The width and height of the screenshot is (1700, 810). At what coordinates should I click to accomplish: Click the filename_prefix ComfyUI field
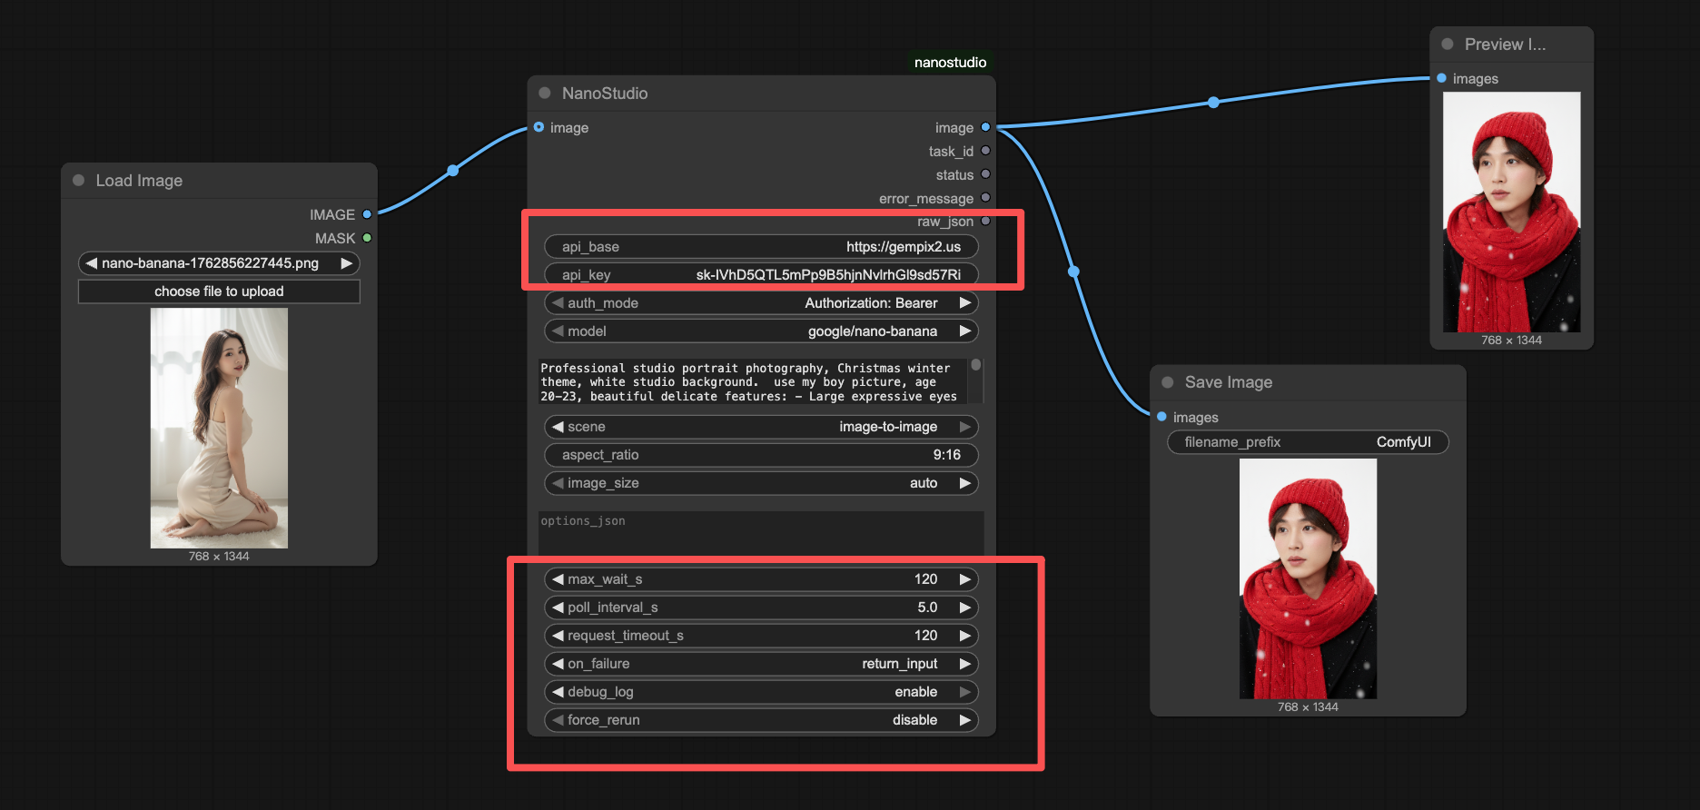coord(1308,442)
